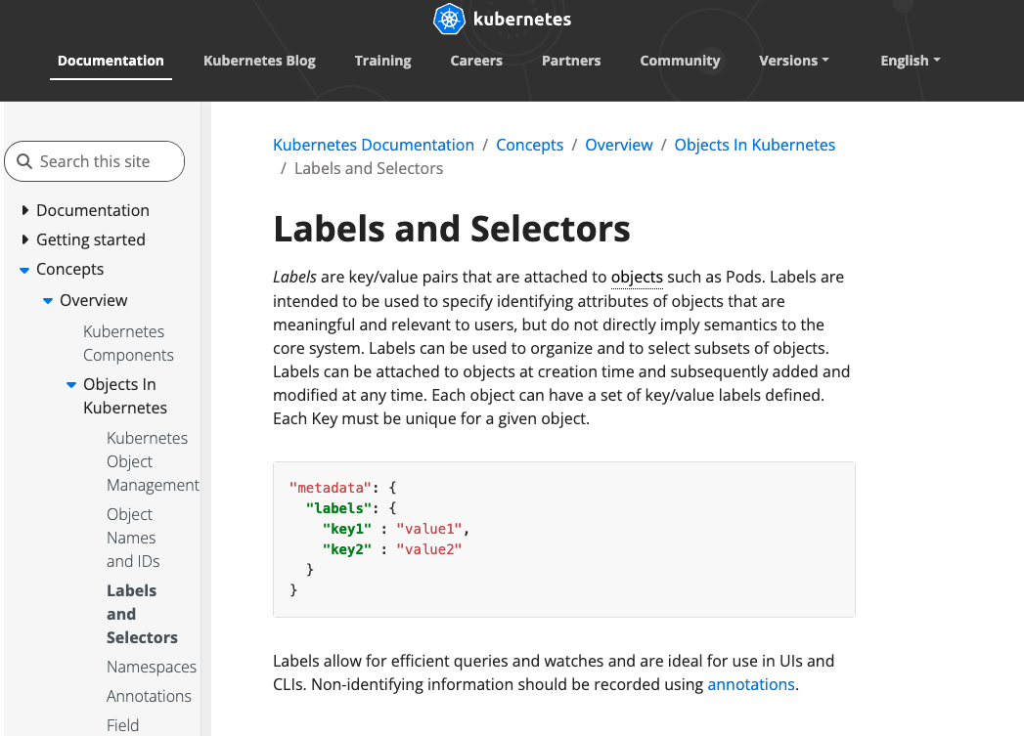Click the Kubernetes wheel logo icon

[449, 19]
